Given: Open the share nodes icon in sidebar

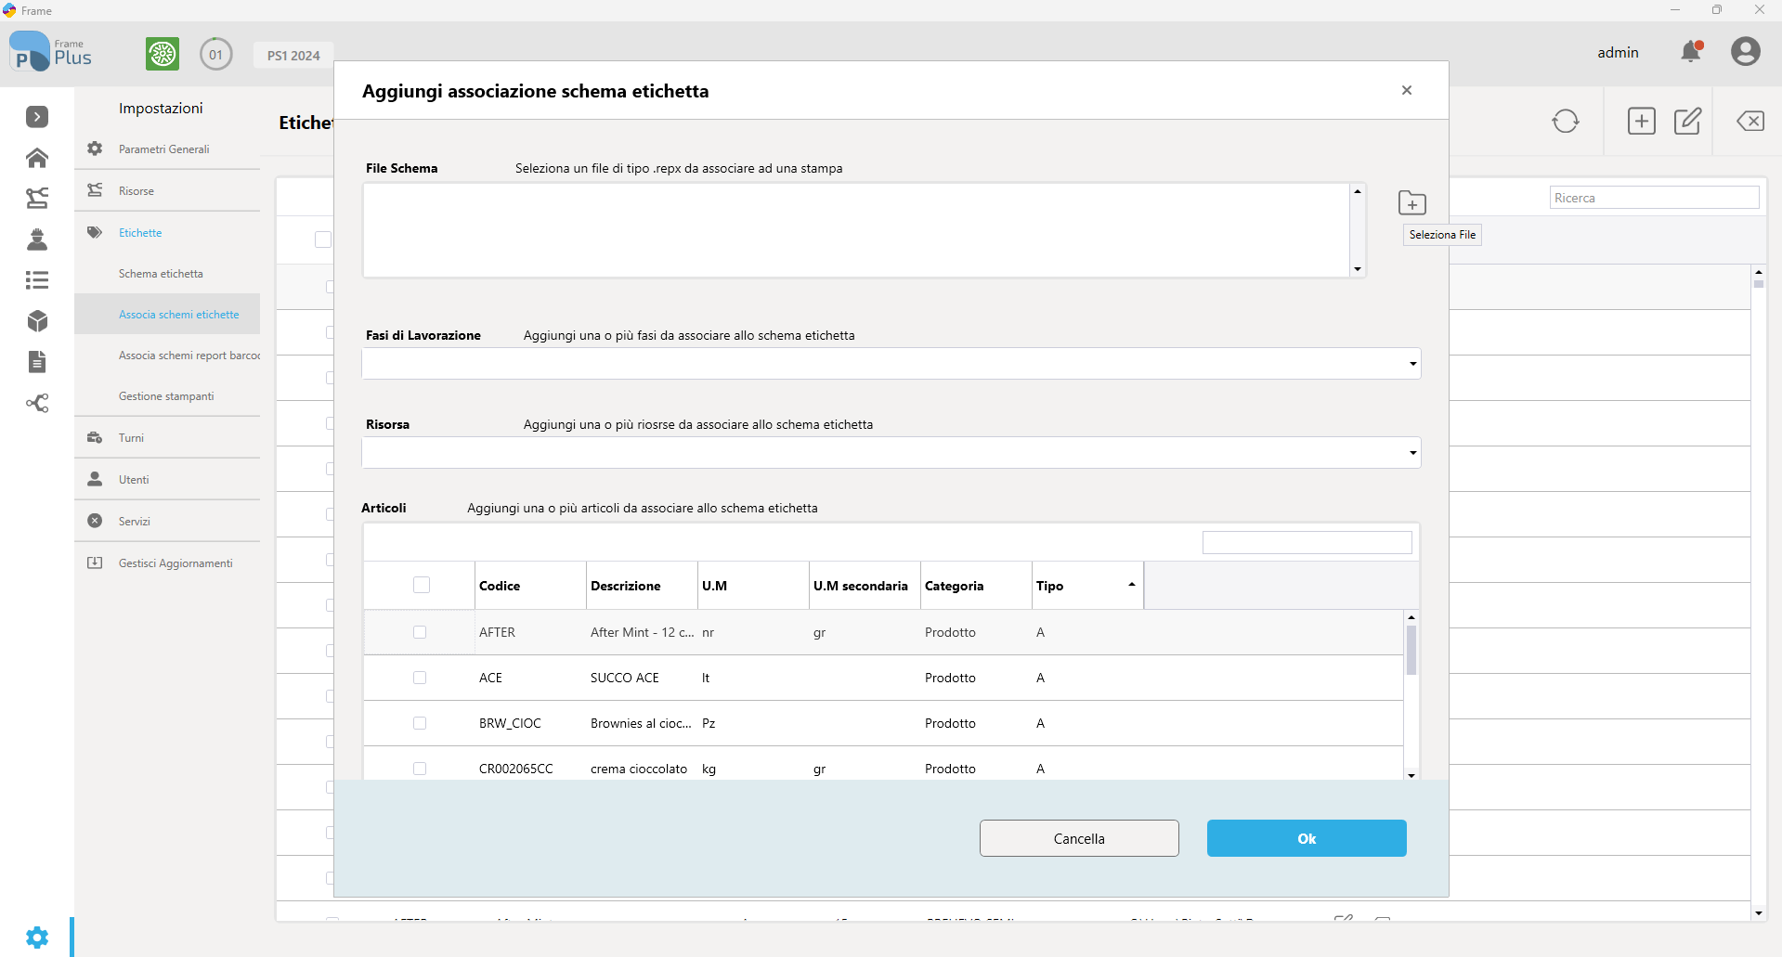Looking at the screenshot, I should (x=37, y=403).
